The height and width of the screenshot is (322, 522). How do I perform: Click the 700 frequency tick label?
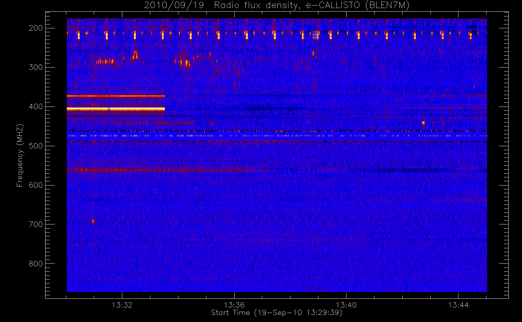[x=35, y=224]
